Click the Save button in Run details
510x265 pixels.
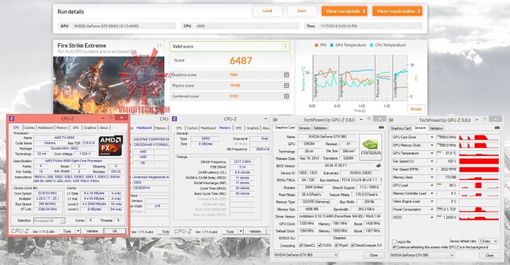302,11
